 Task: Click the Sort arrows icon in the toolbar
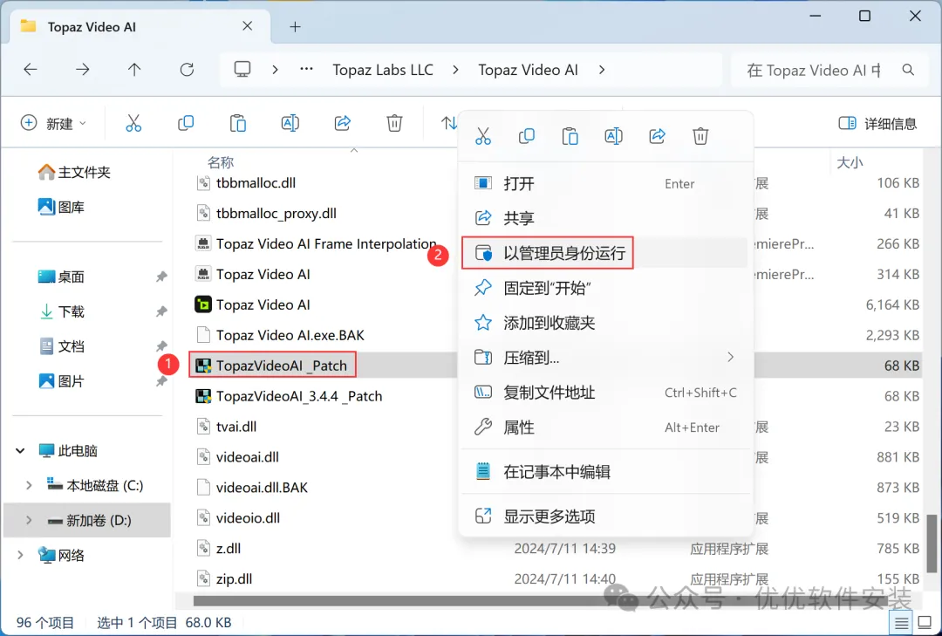click(449, 123)
